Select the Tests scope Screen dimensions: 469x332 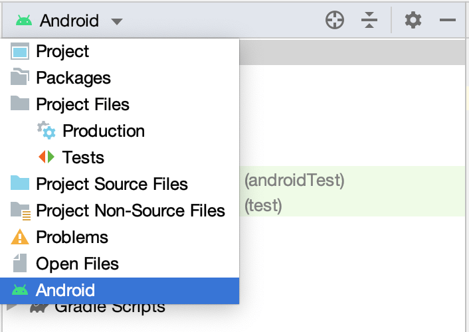83,157
